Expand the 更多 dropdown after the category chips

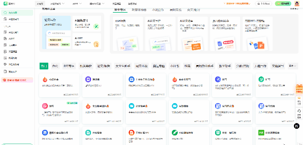293,66
